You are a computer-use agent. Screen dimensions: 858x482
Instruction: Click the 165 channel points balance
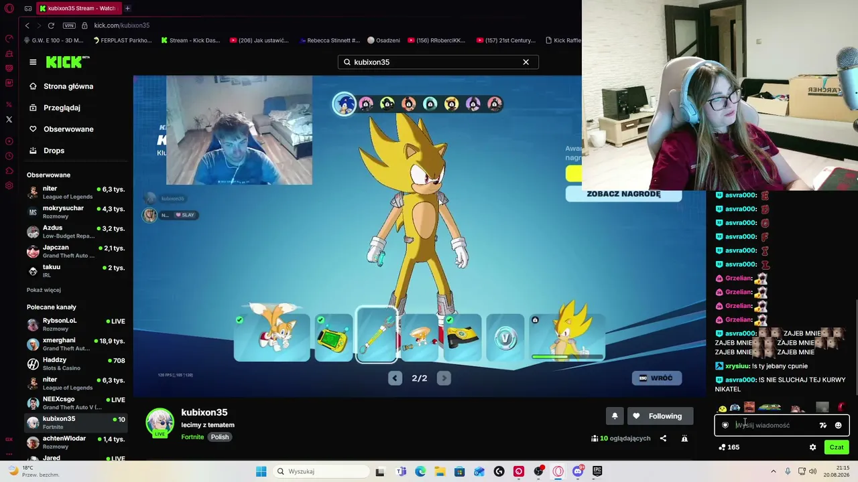pyautogui.click(x=729, y=447)
